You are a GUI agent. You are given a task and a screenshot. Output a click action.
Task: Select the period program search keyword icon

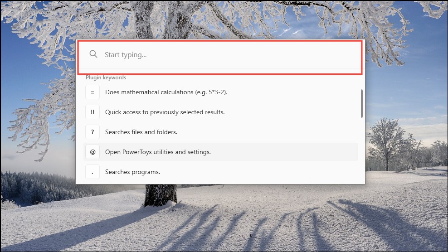pyautogui.click(x=93, y=172)
